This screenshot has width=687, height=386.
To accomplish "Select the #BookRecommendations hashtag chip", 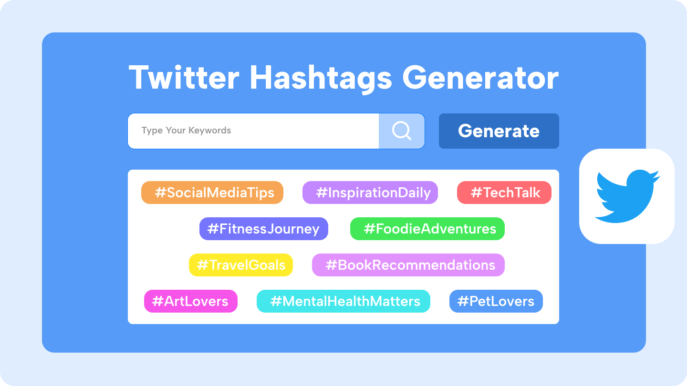I will (408, 265).
